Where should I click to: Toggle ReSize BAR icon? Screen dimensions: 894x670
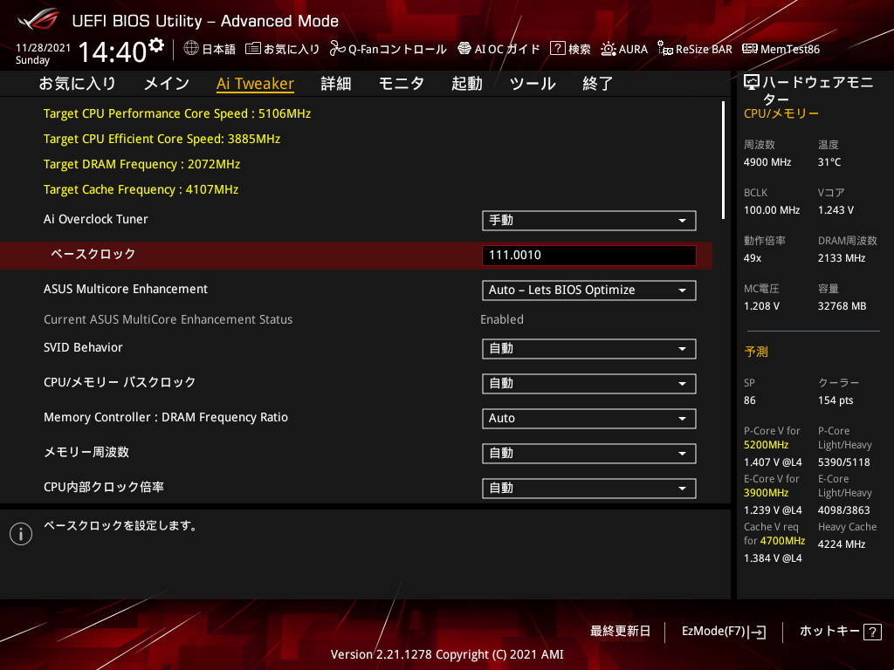tap(664, 49)
